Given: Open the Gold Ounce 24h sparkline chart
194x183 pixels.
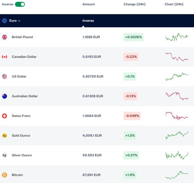Looking at the screenshot, I should pos(177,135).
